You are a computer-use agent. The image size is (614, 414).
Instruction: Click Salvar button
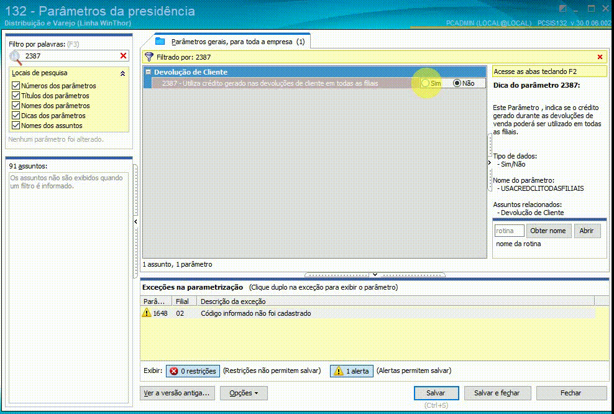436,393
